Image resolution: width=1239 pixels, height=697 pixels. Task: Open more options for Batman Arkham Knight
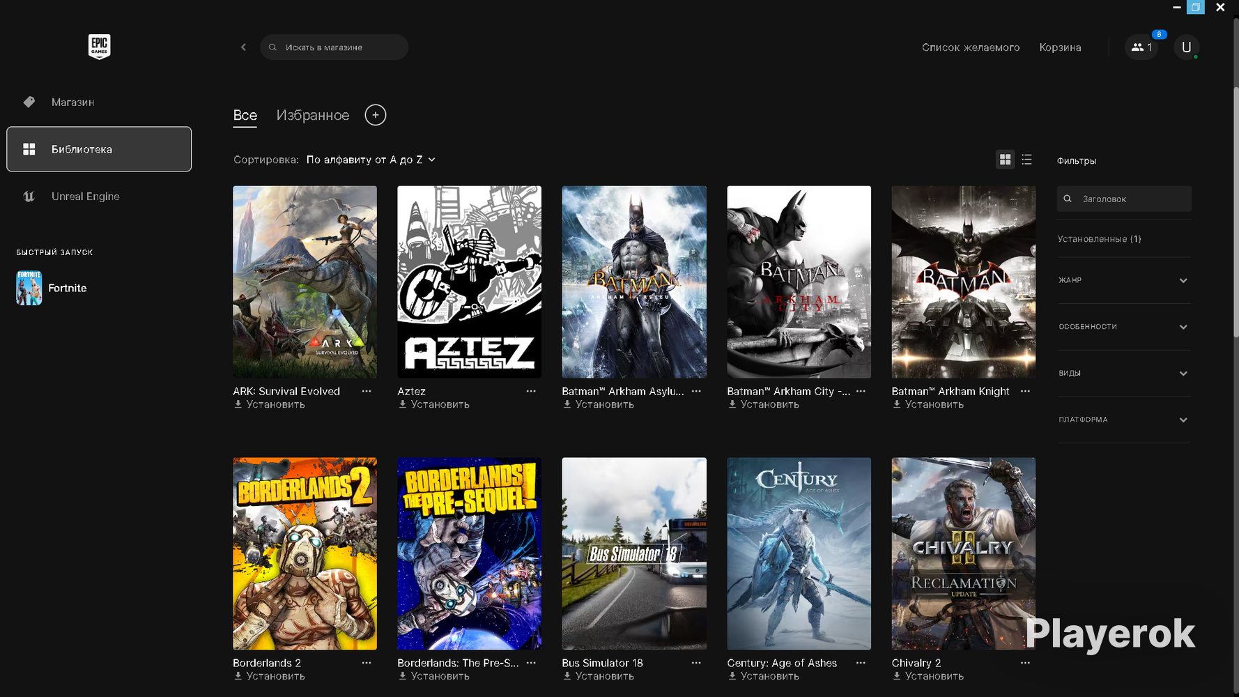(1025, 391)
